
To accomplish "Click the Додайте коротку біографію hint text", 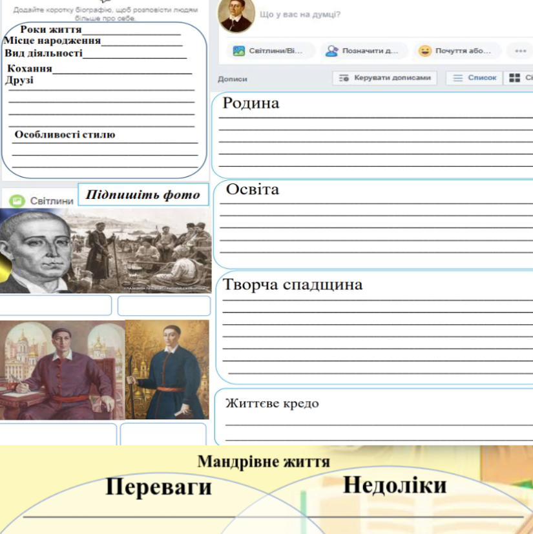I will coord(105,14).
